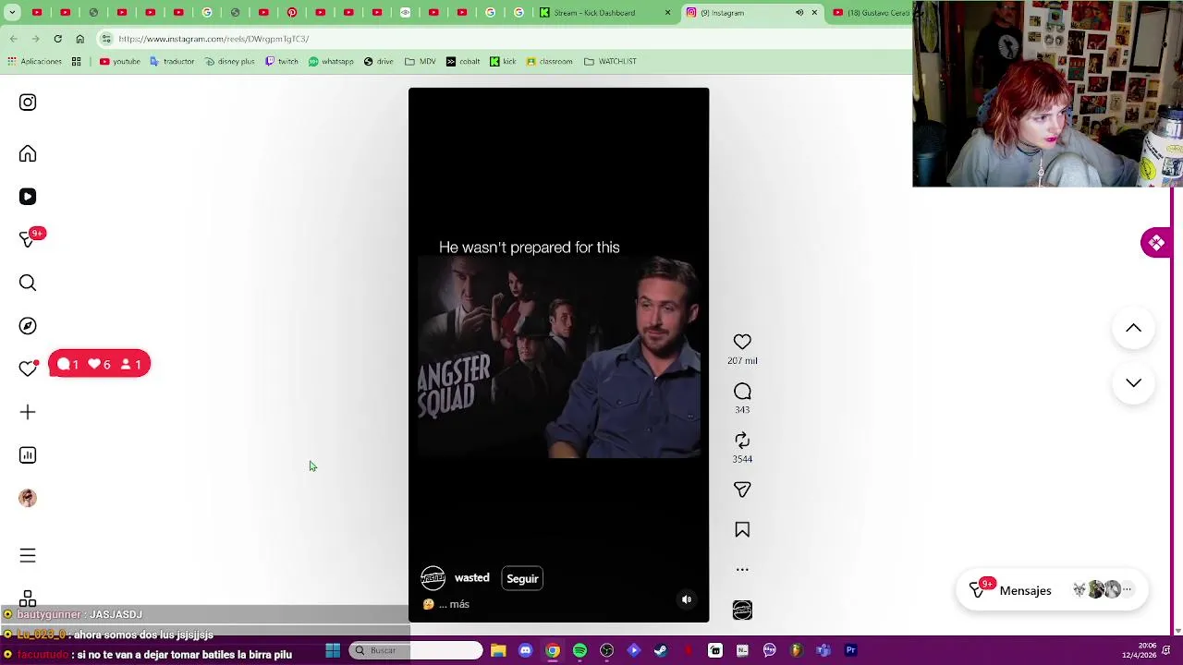Mute the Instagram tab audio
1183x665 pixels.
pos(799,13)
